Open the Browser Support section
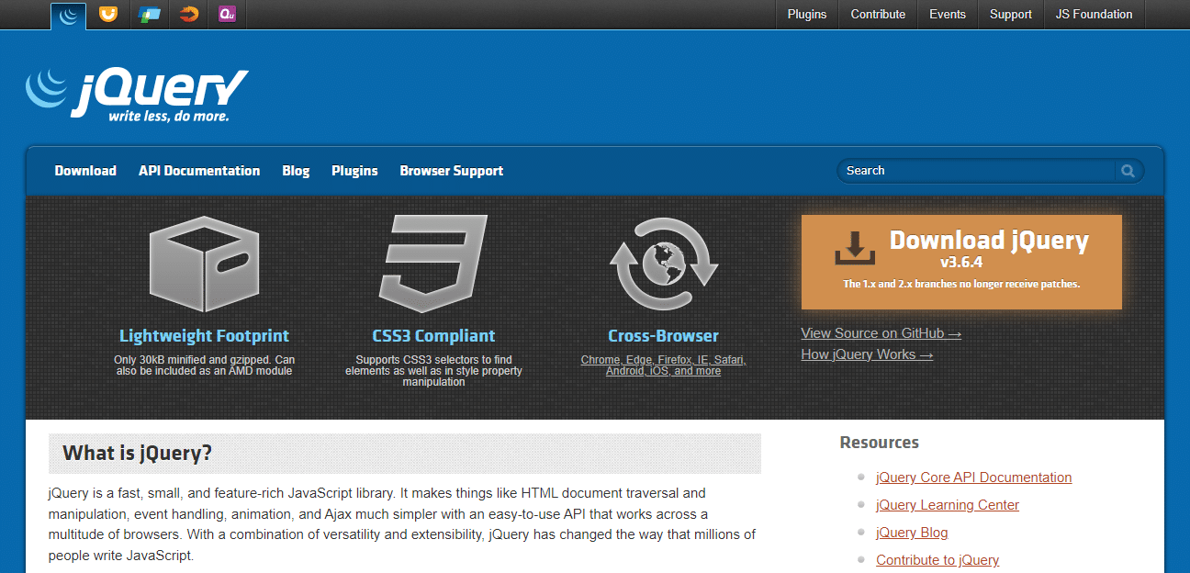The width and height of the screenshot is (1190, 573). tap(451, 171)
